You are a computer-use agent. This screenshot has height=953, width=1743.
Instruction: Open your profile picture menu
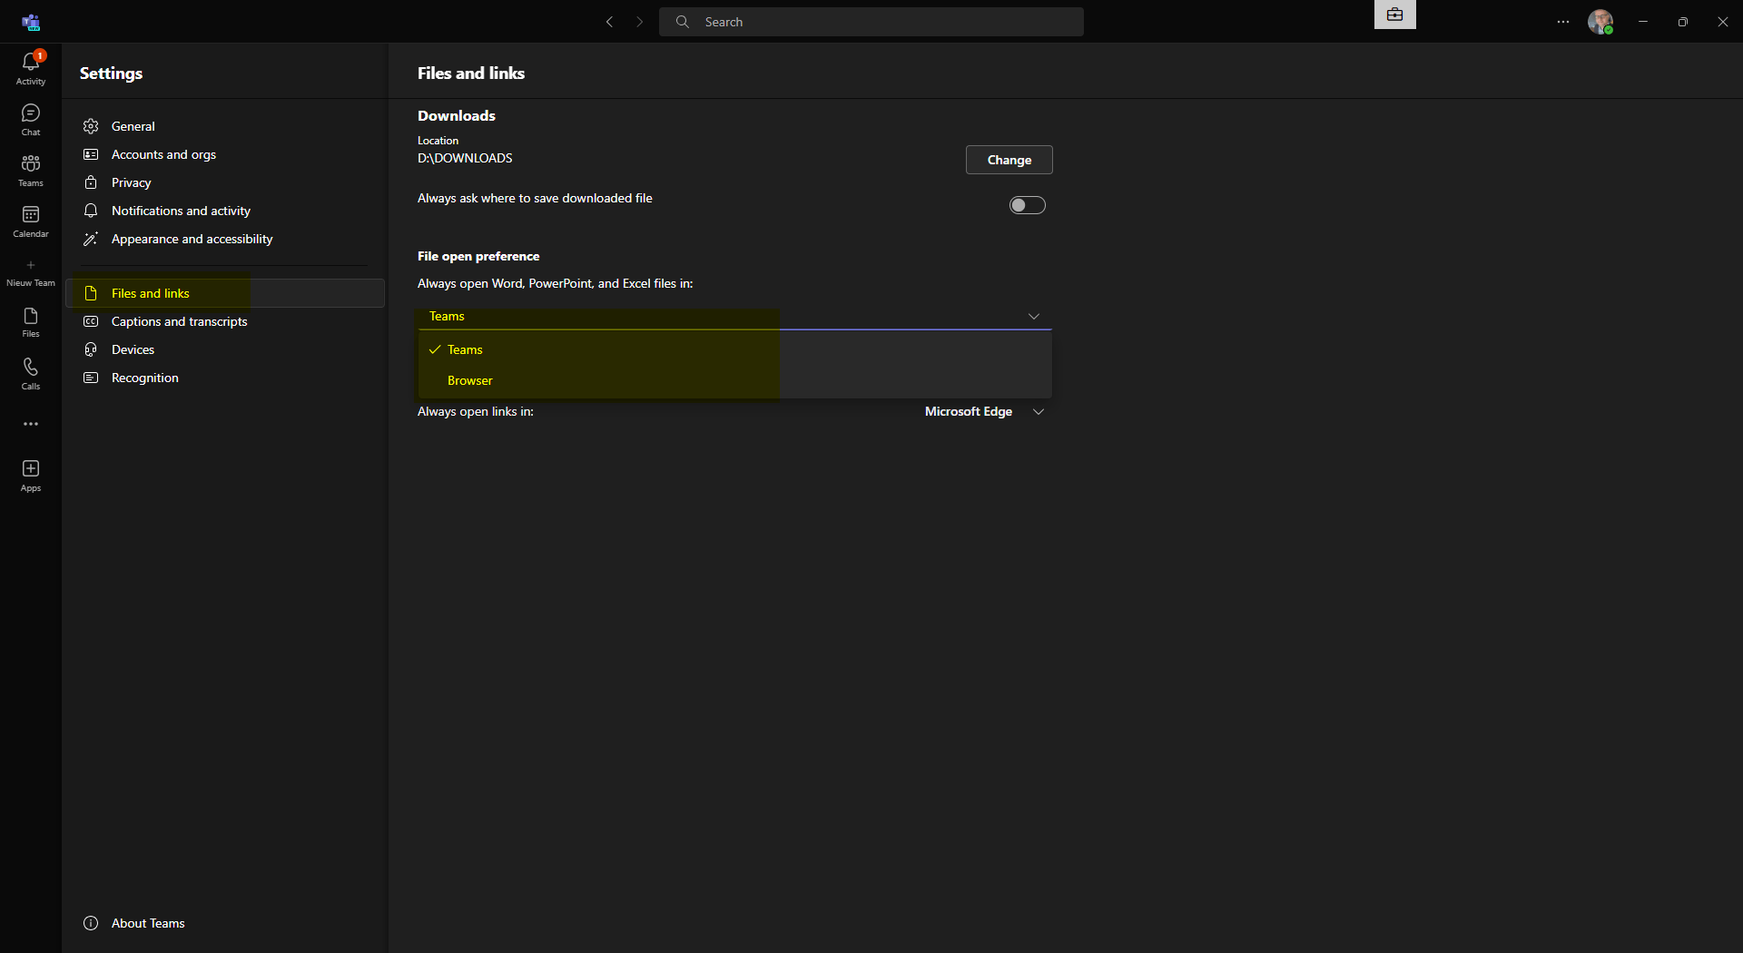point(1601,22)
